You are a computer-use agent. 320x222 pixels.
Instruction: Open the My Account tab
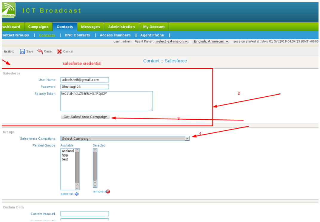(154, 27)
